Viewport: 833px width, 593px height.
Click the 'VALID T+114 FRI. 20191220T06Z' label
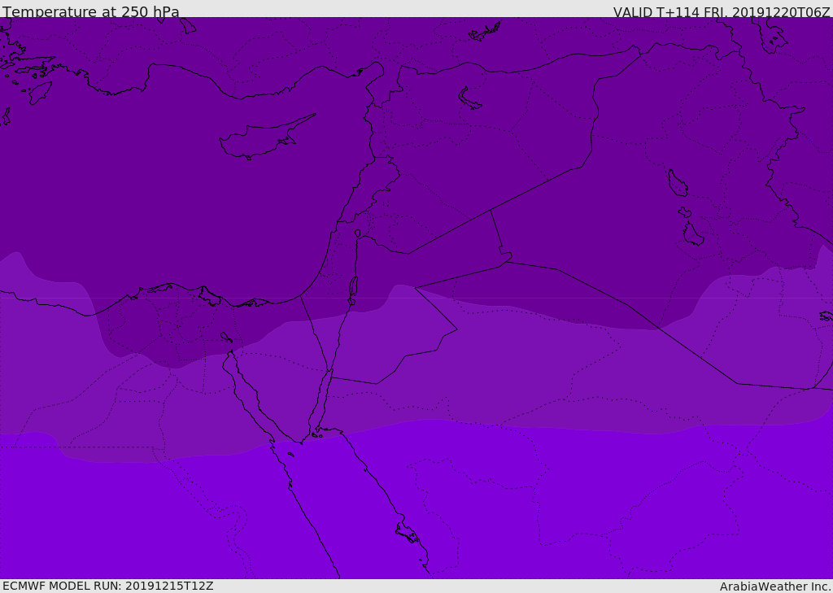722,12
